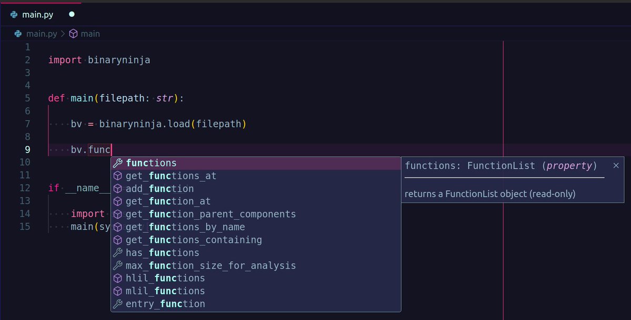The image size is (631, 320).
Task: Click the wrench icon beside functions
Action: pos(118,163)
